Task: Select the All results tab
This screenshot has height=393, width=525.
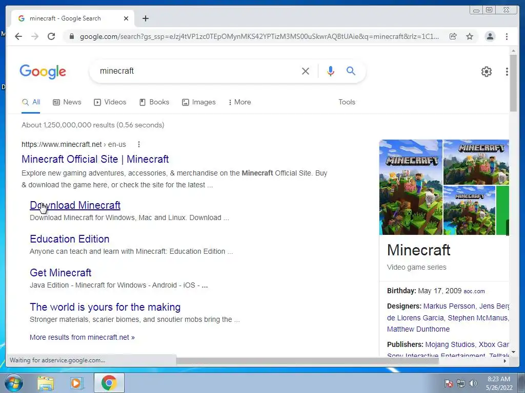Action: point(31,102)
